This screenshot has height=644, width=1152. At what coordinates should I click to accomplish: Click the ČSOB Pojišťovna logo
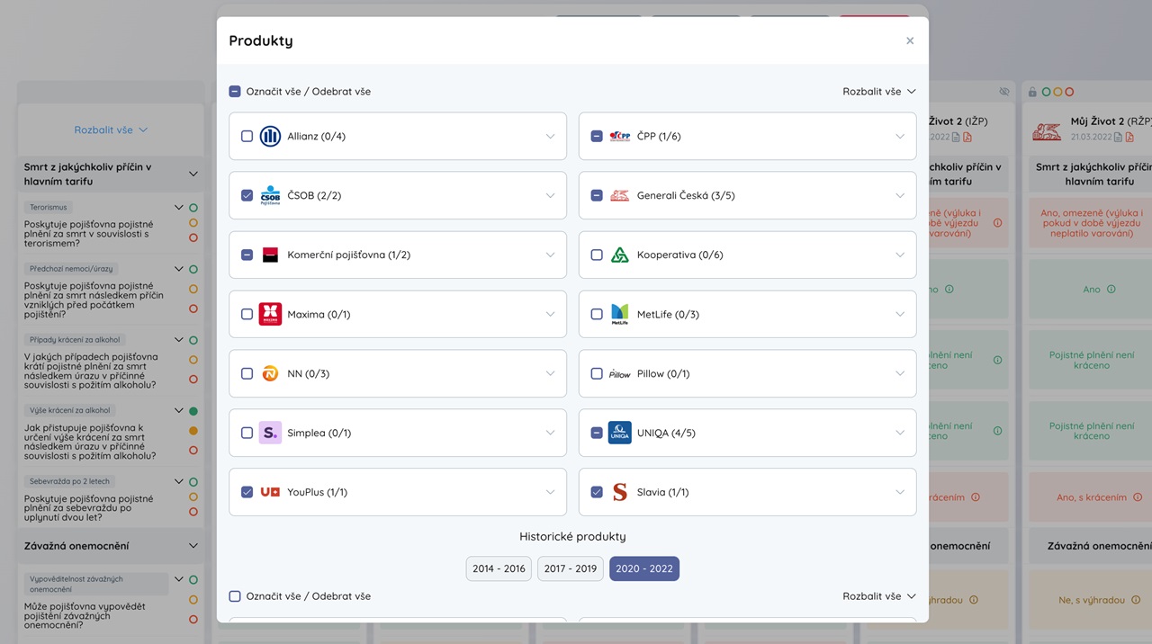pos(270,195)
